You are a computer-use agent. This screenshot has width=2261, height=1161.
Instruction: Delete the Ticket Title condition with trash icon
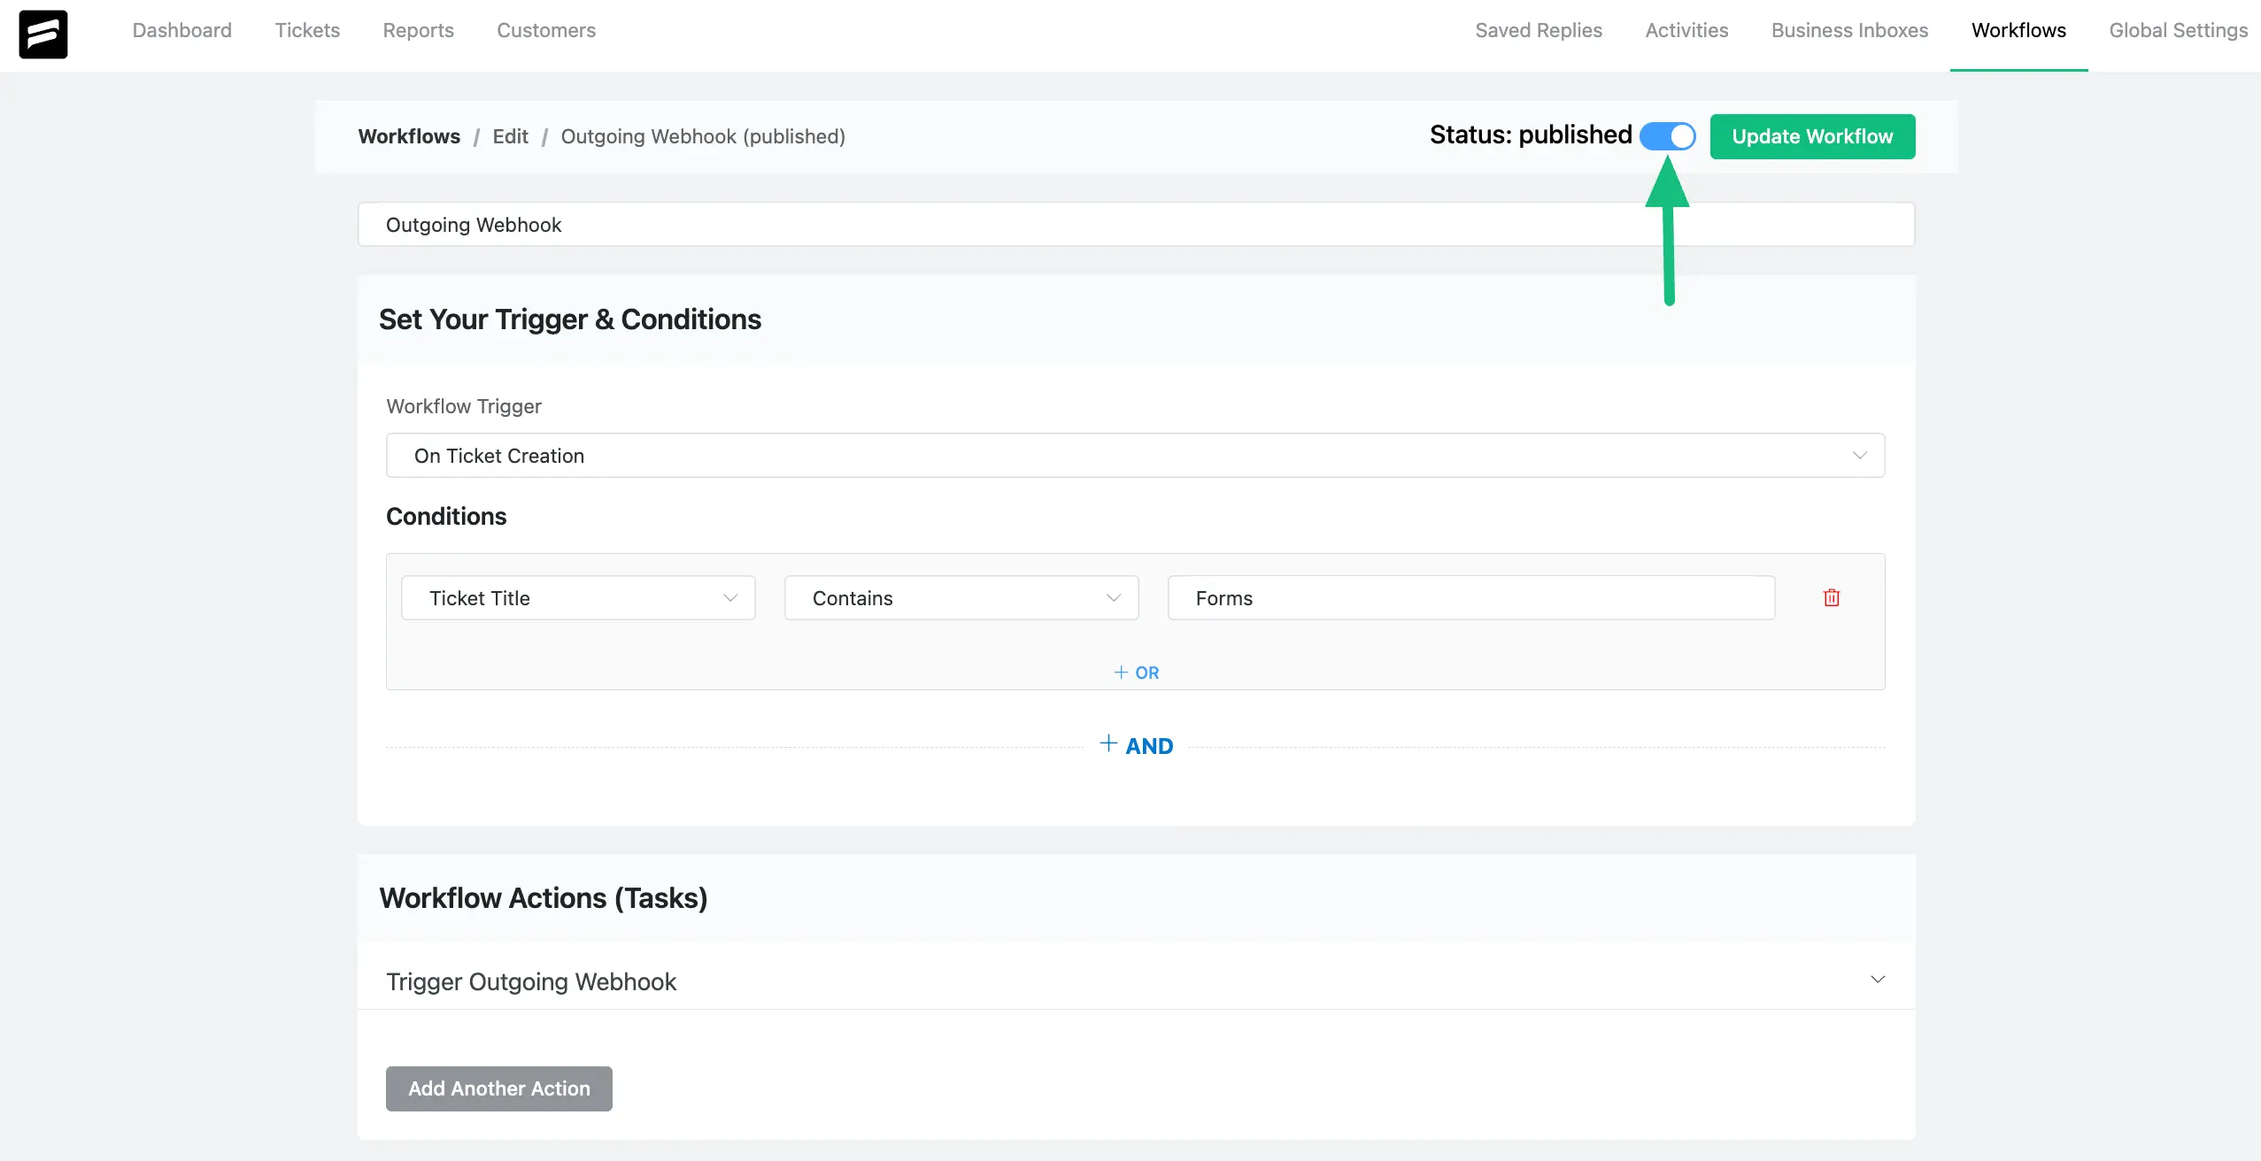click(x=1832, y=598)
